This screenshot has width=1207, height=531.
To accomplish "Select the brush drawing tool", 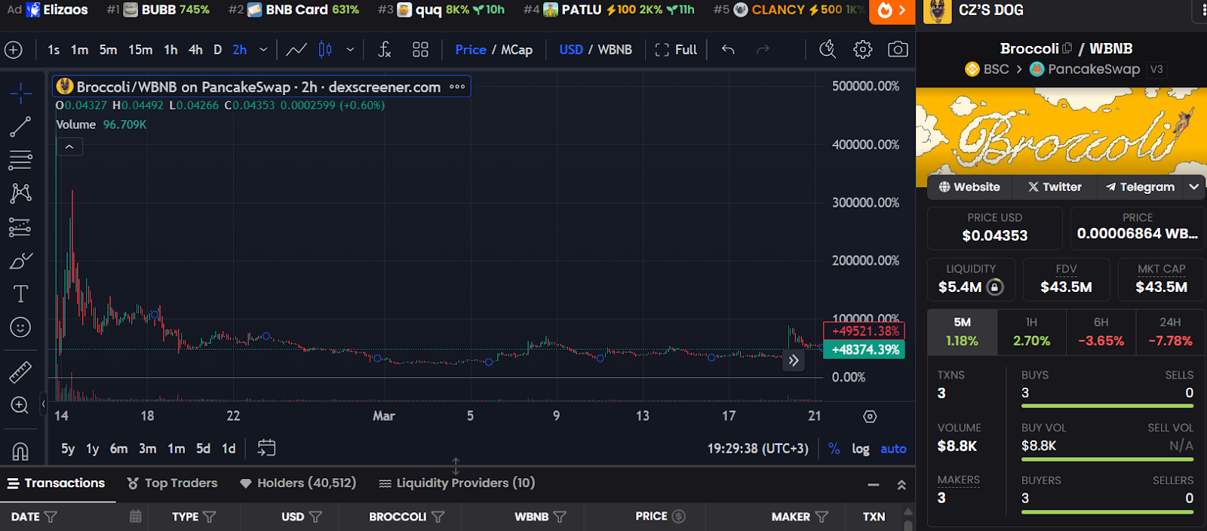I will pyautogui.click(x=20, y=261).
